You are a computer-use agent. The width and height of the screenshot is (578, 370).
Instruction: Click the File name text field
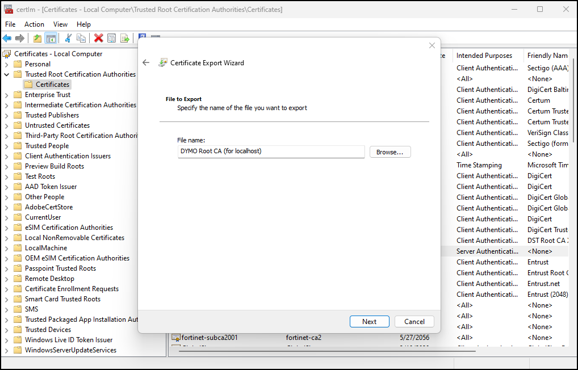[271, 152]
